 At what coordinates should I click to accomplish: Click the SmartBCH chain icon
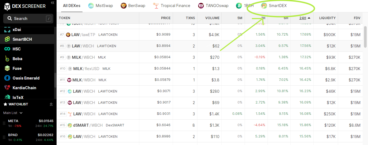coord(7,39)
